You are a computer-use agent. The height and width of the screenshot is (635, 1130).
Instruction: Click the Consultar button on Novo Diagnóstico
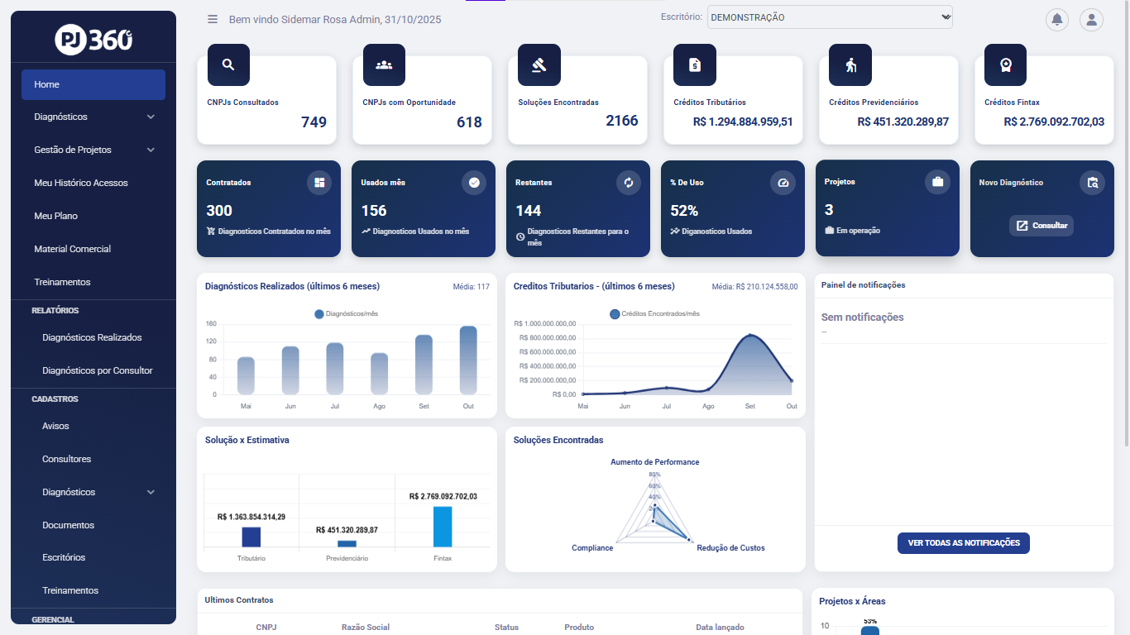tap(1041, 225)
